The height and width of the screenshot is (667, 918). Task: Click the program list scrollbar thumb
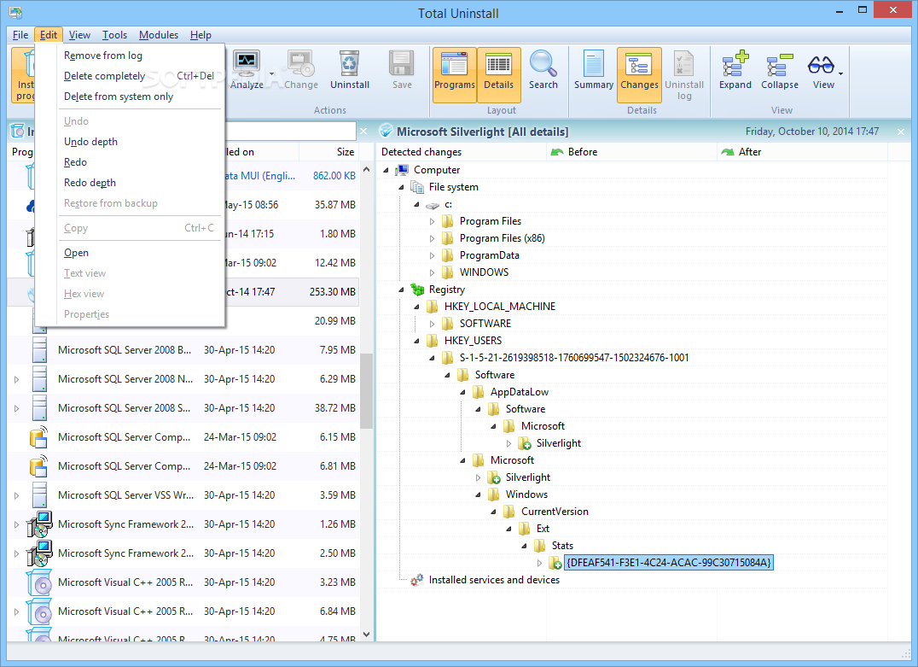pyautogui.click(x=367, y=390)
